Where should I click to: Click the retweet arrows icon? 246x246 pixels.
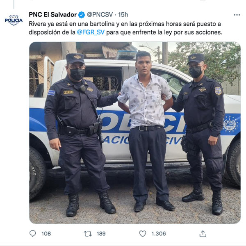click(88, 234)
